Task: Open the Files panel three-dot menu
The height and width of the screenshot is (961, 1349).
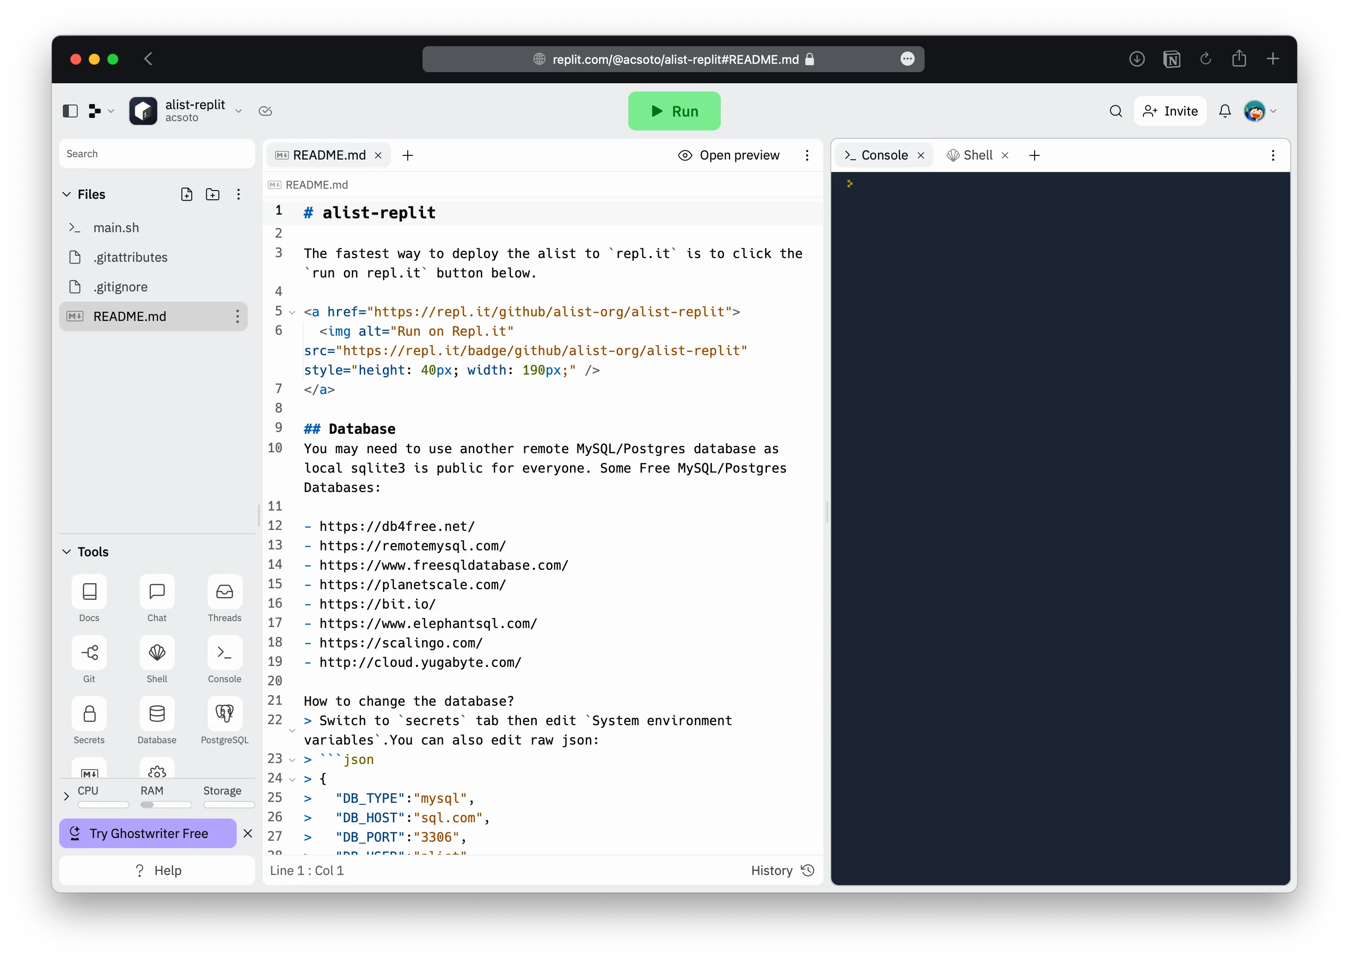Action: [239, 195]
